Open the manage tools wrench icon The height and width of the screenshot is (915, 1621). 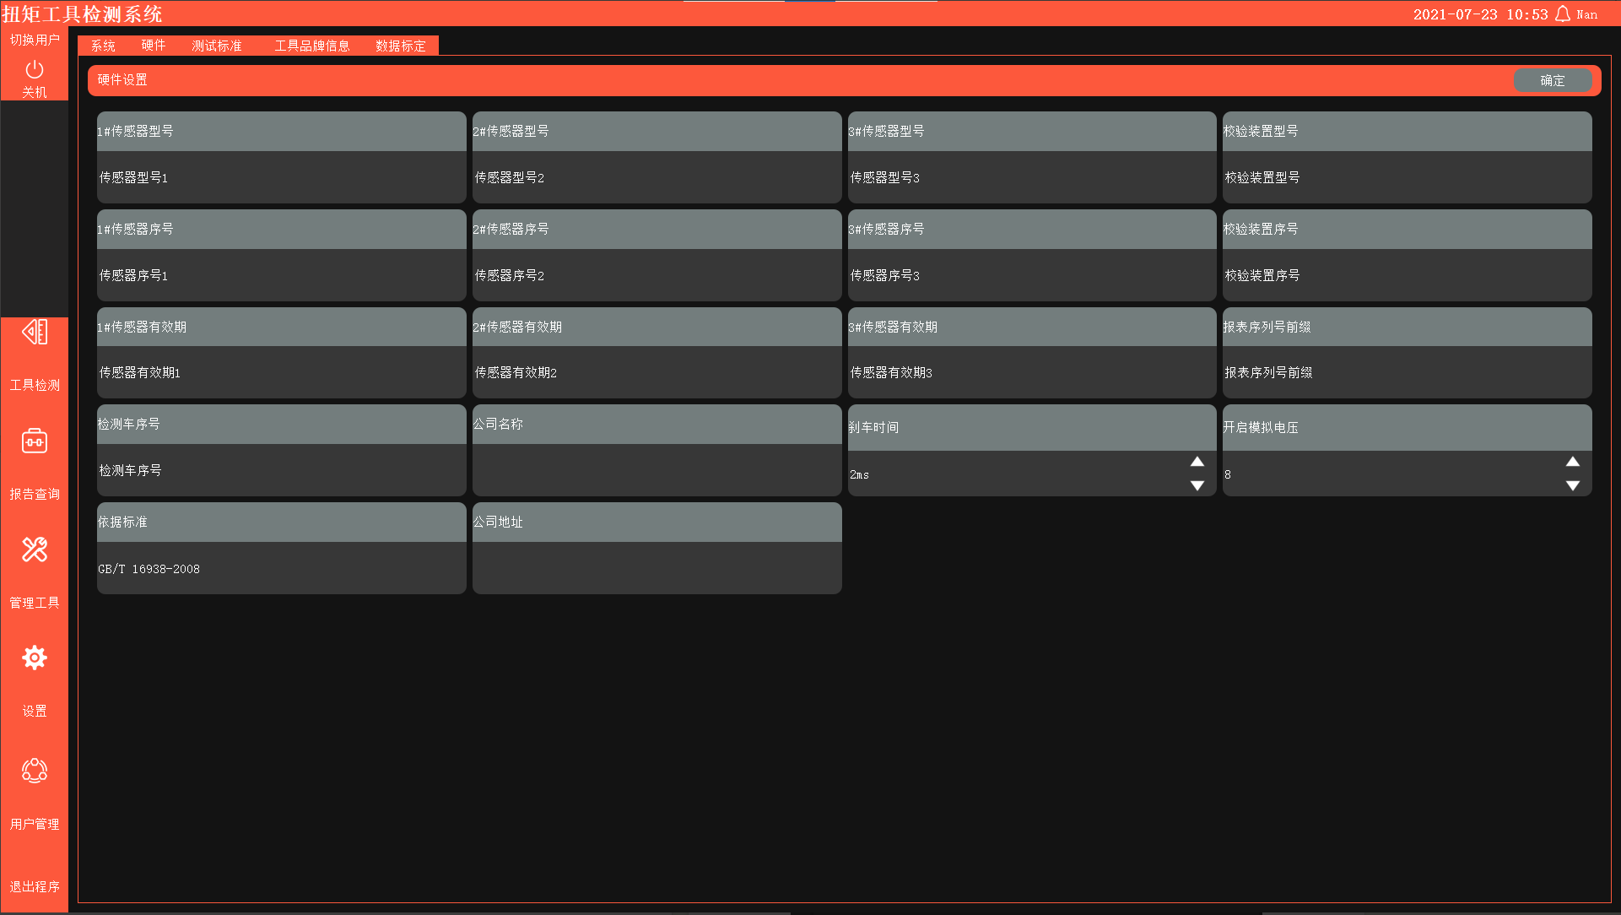click(35, 550)
